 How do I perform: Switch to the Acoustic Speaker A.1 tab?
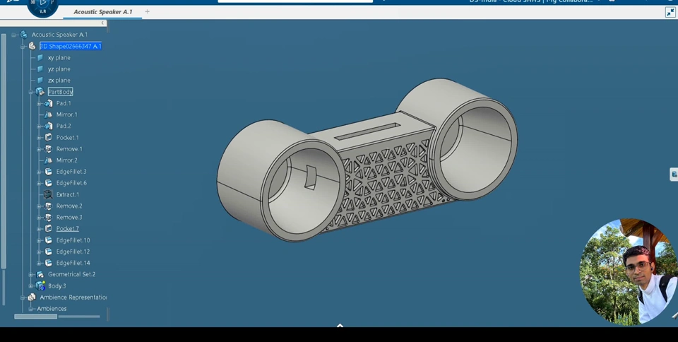coord(103,12)
